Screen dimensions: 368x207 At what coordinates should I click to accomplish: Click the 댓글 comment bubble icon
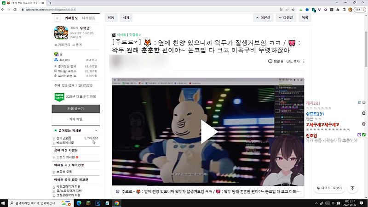coord(270,61)
